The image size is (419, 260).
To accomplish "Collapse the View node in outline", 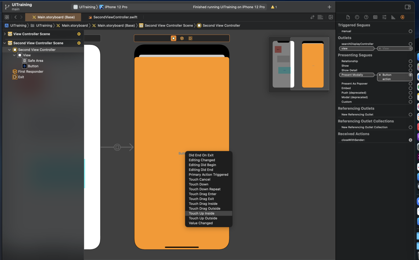I will [x=14, y=55].
